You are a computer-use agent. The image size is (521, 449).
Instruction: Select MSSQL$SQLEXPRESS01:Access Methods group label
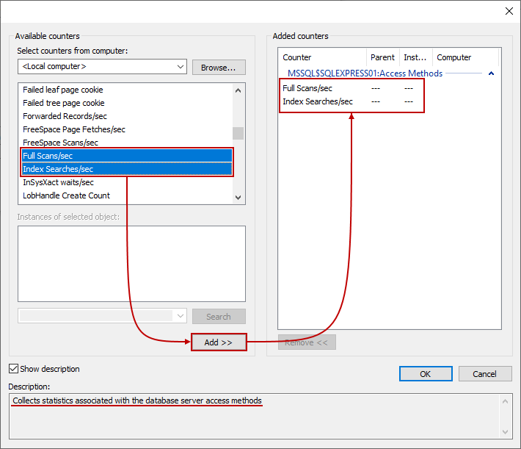click(x=365, y=73)
